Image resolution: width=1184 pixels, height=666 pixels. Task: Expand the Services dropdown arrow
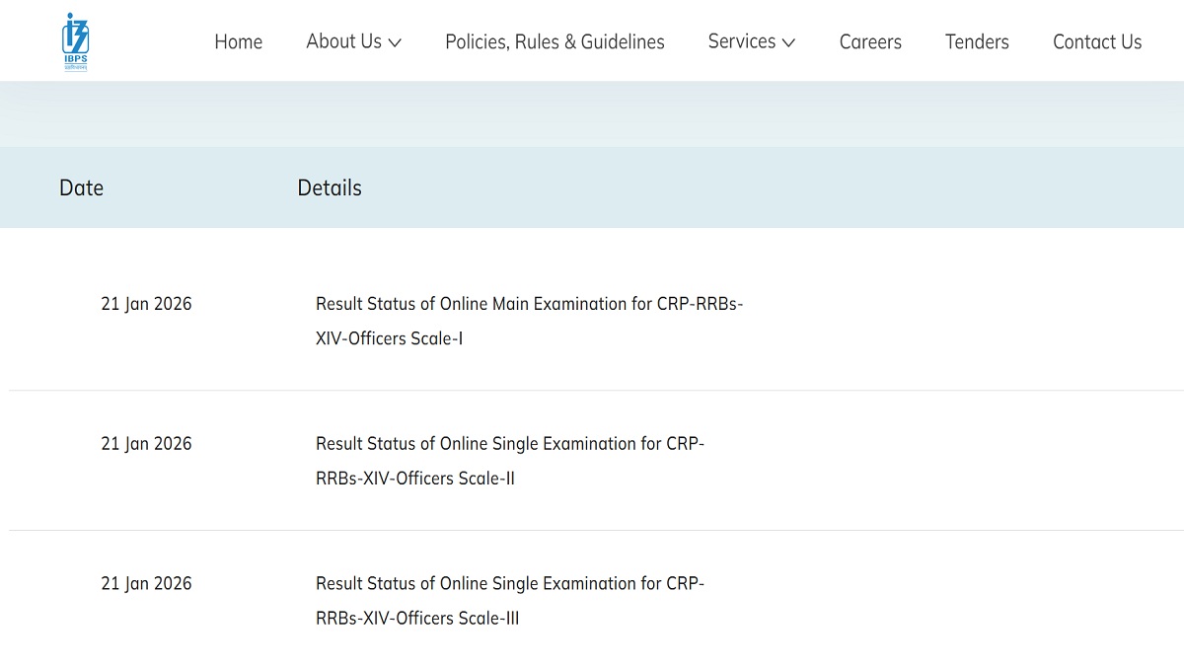(x=788, y=42)
